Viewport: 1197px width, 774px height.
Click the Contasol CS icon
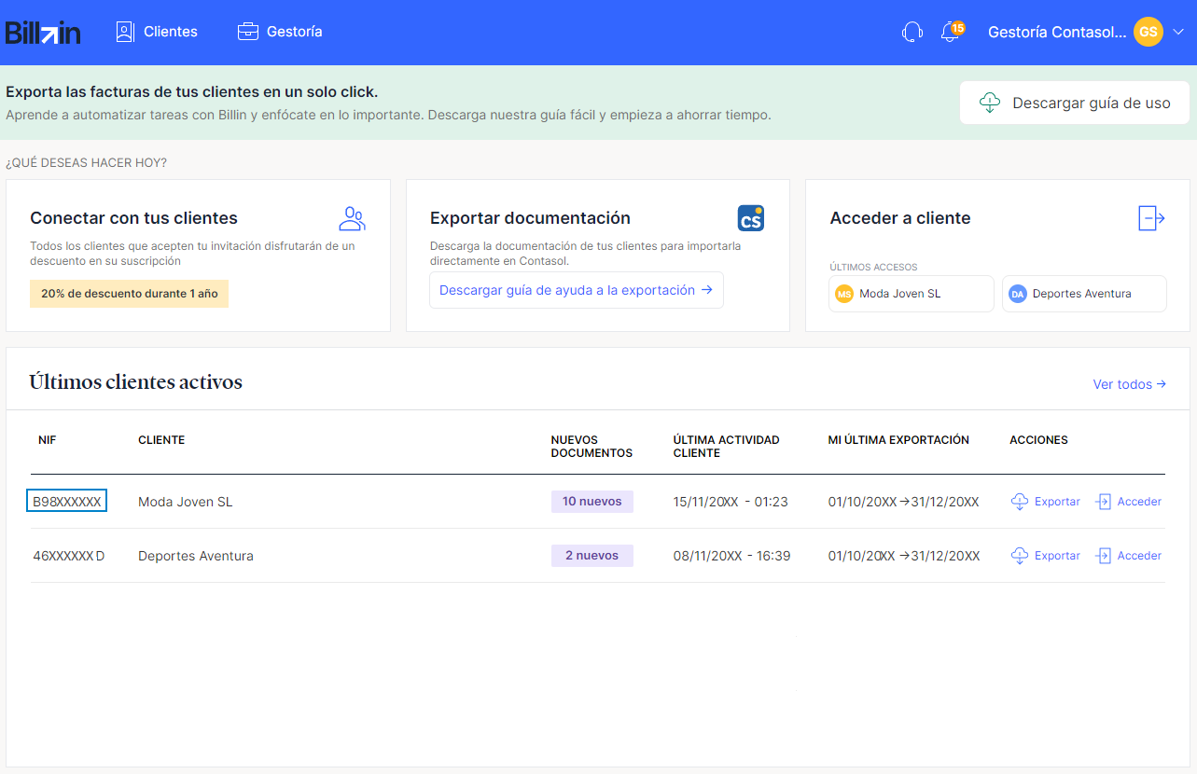pyautogui.click(x=750, y=218)
